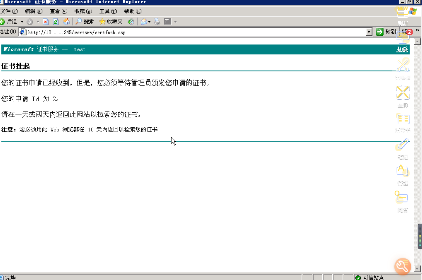422x280 pixels.
Task: Open the 工具(T) menu
Action: click(x=108, y=11)
